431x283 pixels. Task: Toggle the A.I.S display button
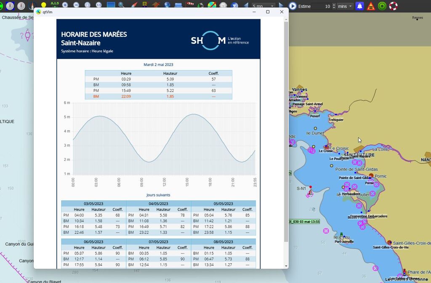point(55,4)
